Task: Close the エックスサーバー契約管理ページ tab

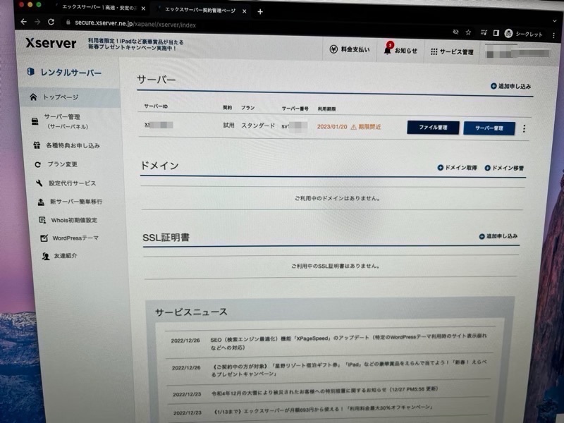Action: (x=244, y=11)
